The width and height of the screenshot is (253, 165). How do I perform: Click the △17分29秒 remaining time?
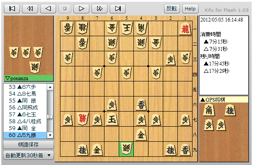click(x=217, y=71)
